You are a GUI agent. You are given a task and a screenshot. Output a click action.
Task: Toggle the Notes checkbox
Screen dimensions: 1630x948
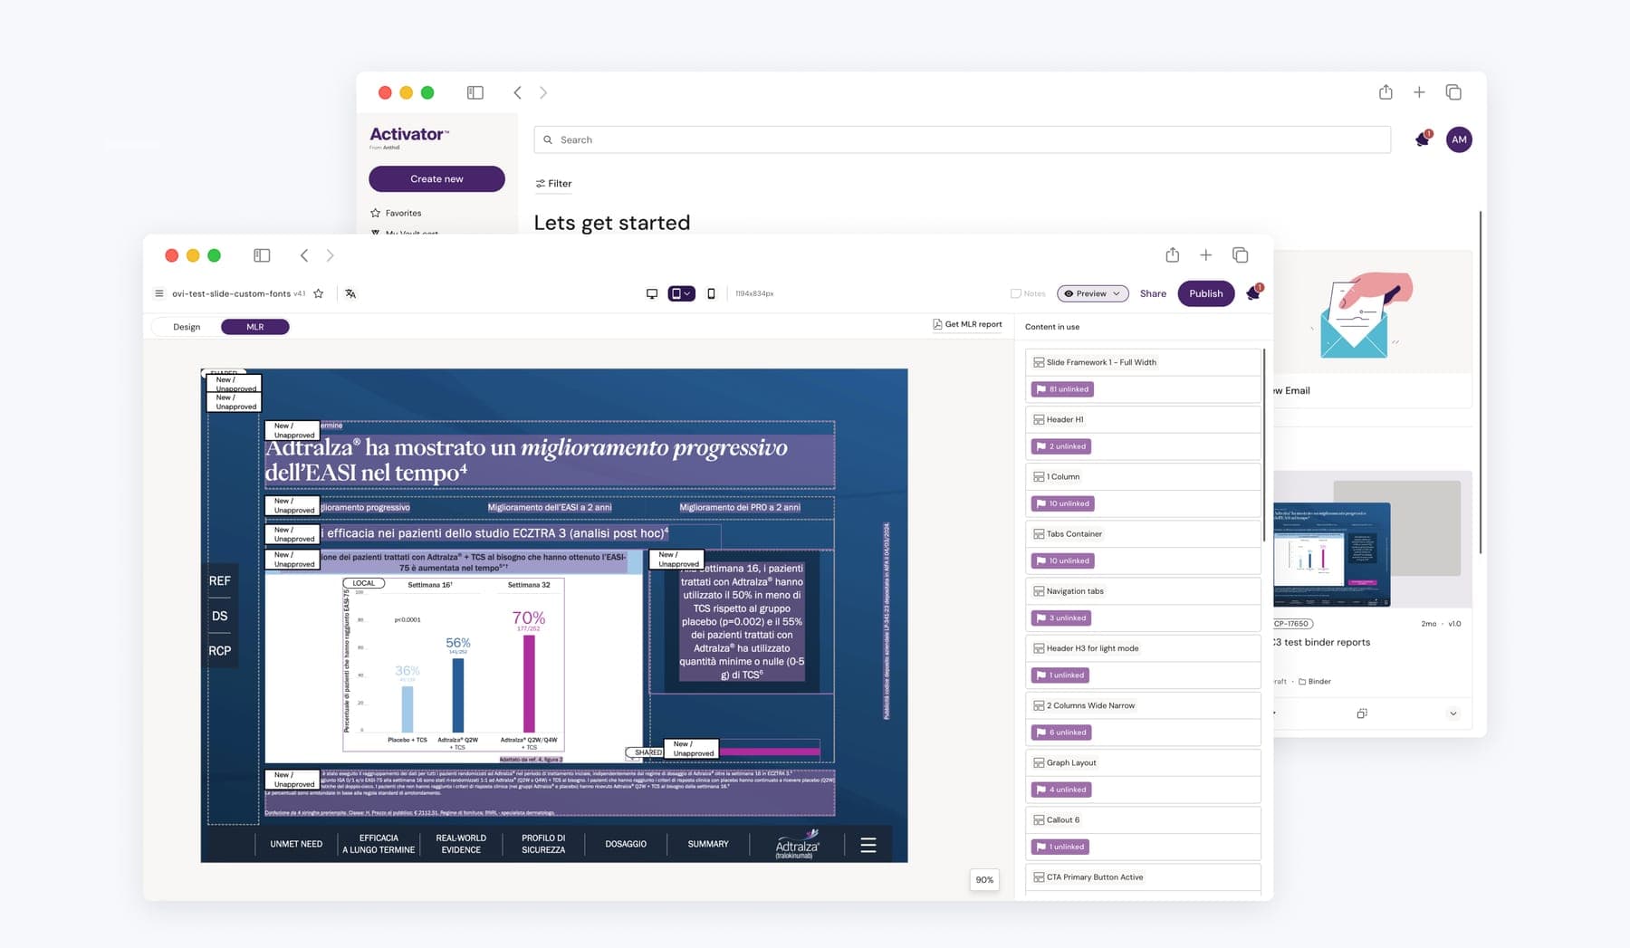point(1016,293)
